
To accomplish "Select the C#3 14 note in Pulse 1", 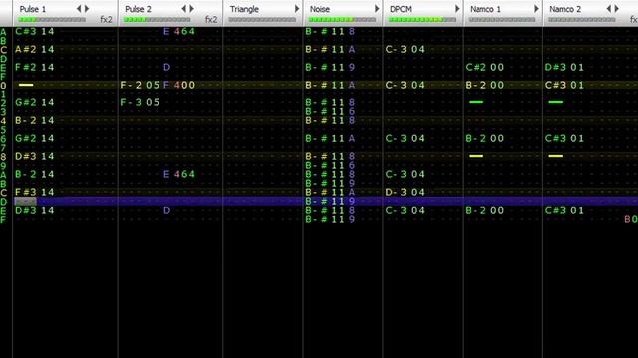I will click(35, 31).
